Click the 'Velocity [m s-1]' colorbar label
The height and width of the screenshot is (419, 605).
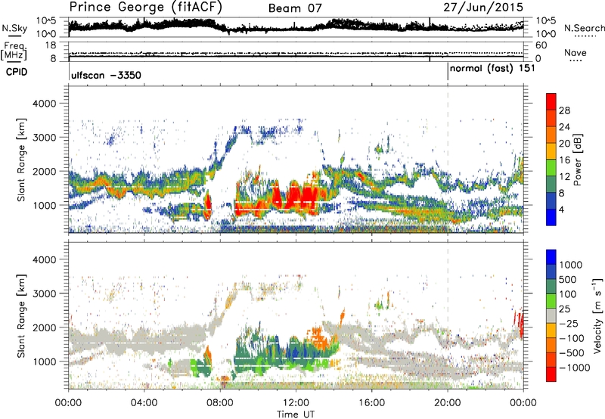[597, 315]
